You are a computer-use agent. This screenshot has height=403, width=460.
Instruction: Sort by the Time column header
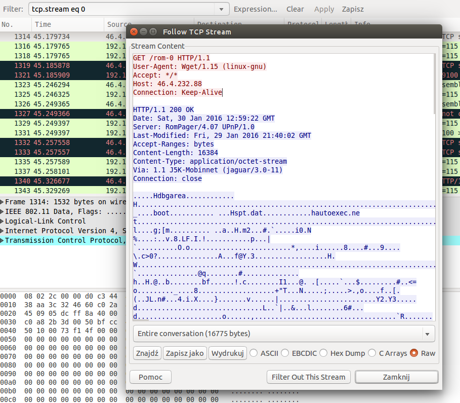(68, 24)
